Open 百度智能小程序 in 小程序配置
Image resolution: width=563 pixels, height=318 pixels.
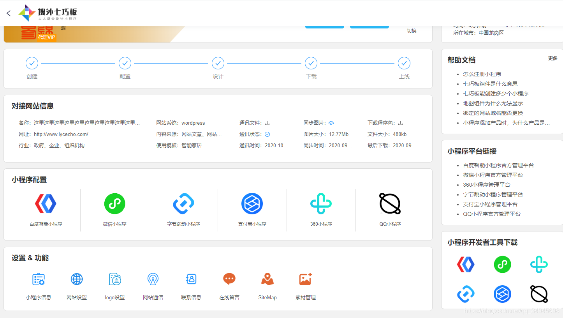pos(46,210)
